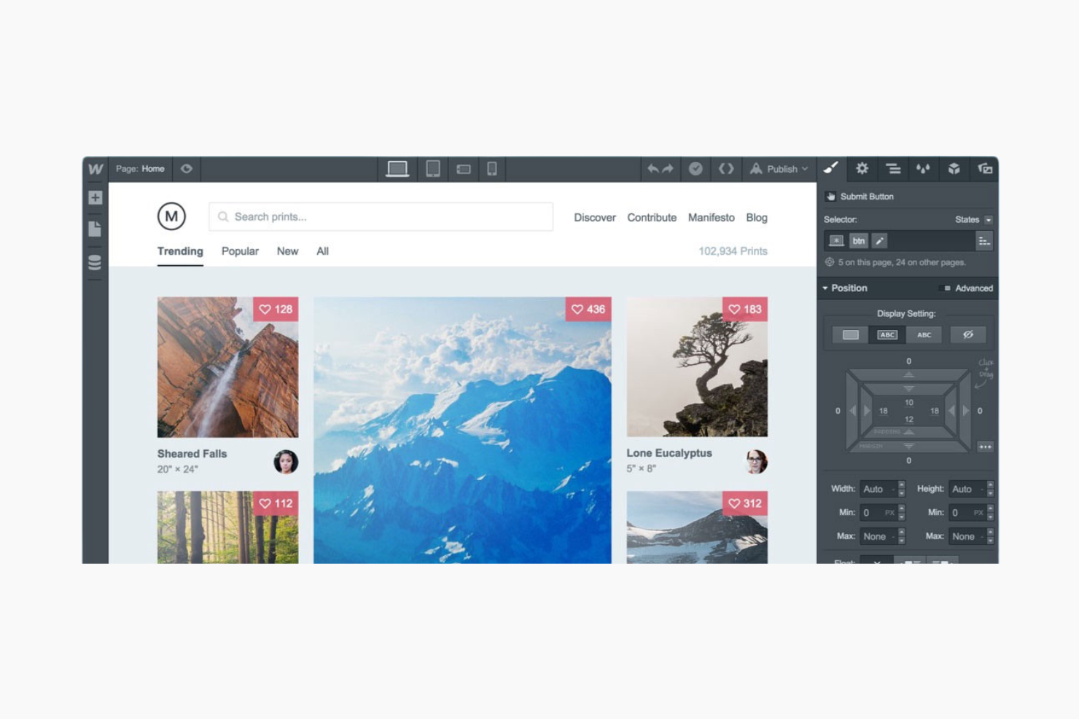Image resolution: width=1079 pixels, height=719 pixels.
Task: Open the Manifesto navigation link
Action: point(711,217)
